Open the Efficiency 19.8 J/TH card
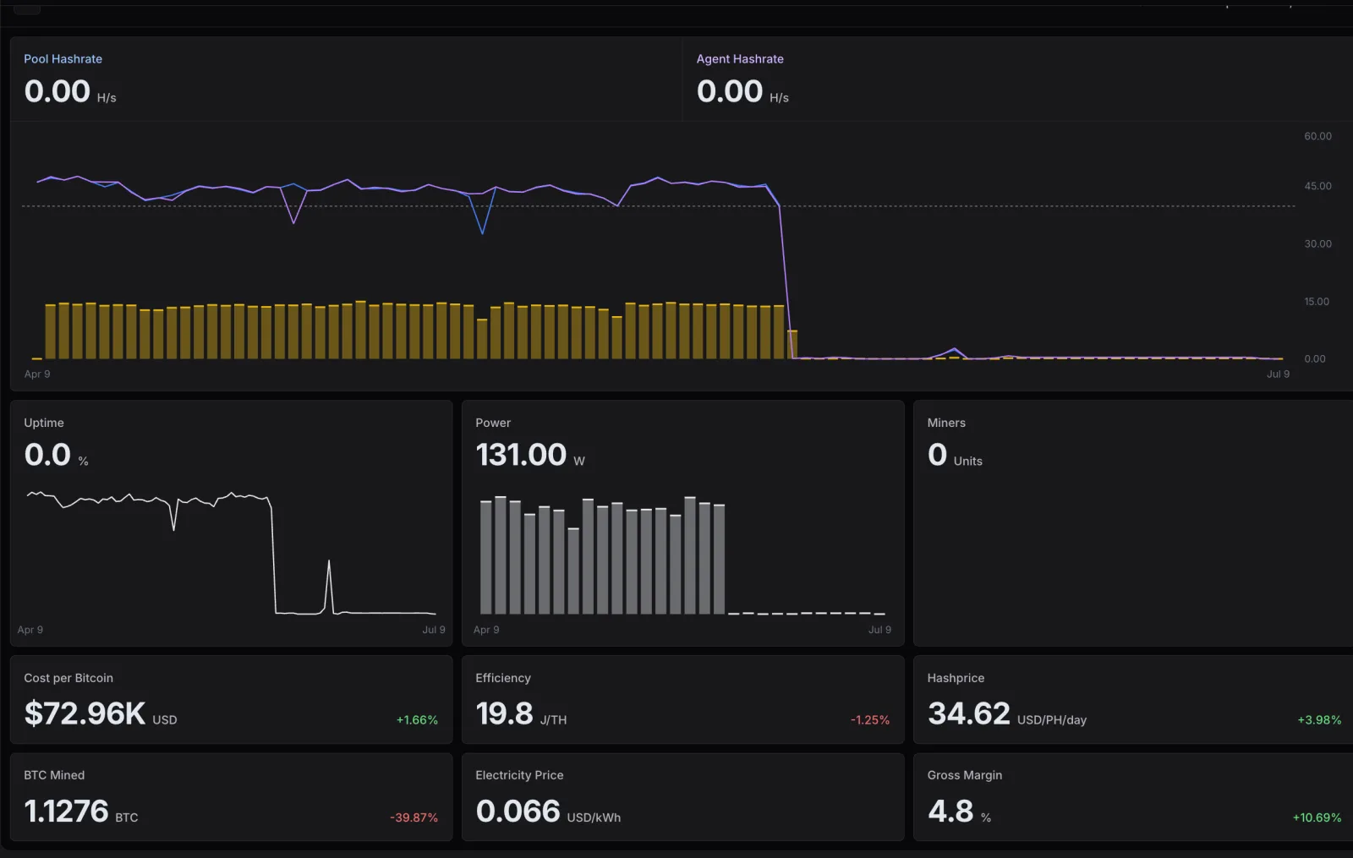This screenshot has width=1353, height=858. 682,700
